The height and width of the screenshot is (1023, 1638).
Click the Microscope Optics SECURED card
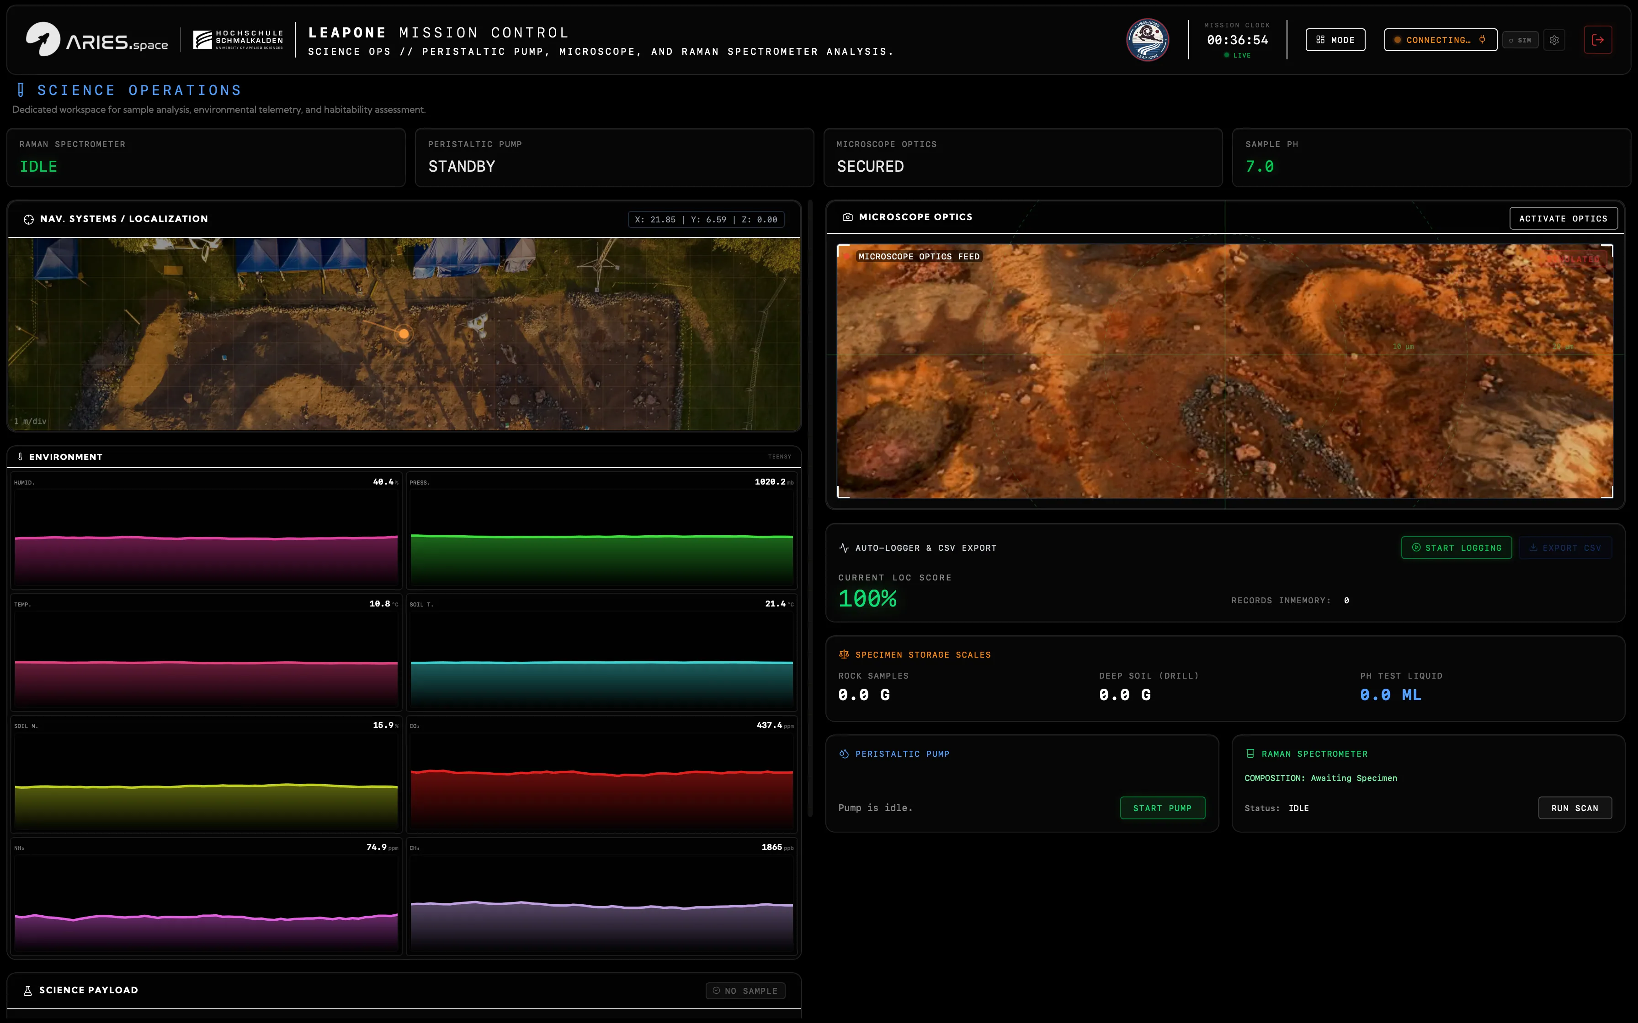pos(1023,158)
